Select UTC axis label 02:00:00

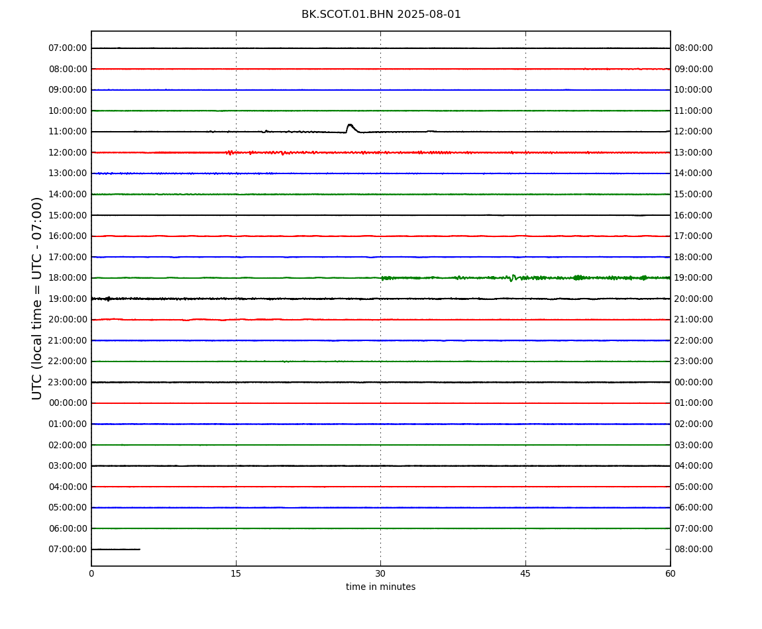click(x=68, y=445)
